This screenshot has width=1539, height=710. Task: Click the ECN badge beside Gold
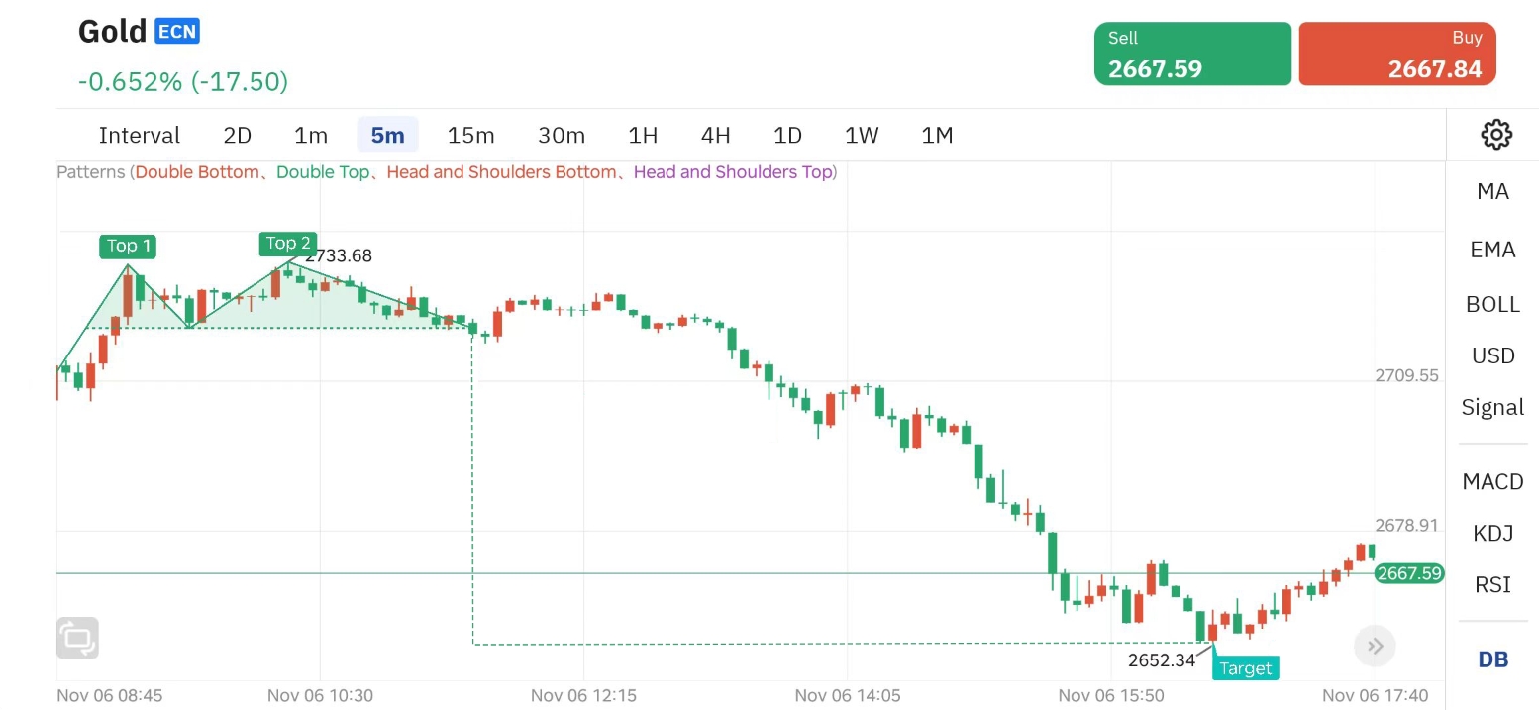pyautogui.click(x=177, y=32)
